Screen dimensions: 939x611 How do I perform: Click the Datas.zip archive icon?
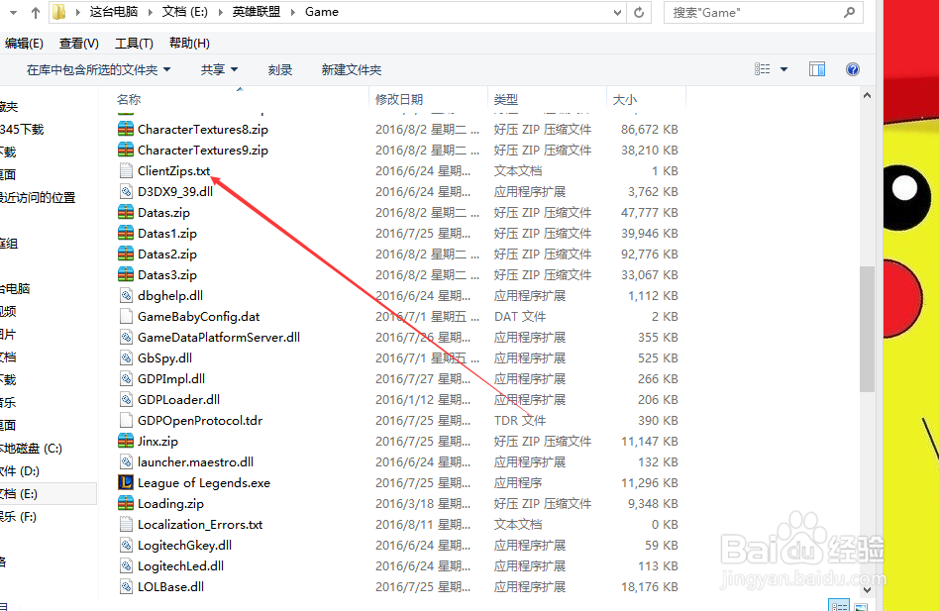(x=127, y=212)
